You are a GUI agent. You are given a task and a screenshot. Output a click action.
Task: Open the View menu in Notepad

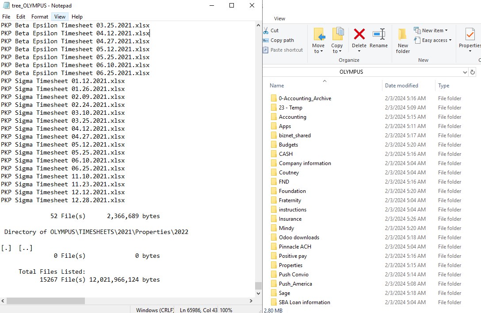(x=60, y=17)
